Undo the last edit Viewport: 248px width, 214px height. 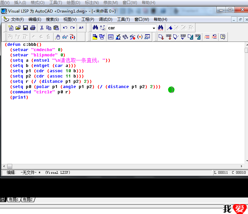point(65,28)
